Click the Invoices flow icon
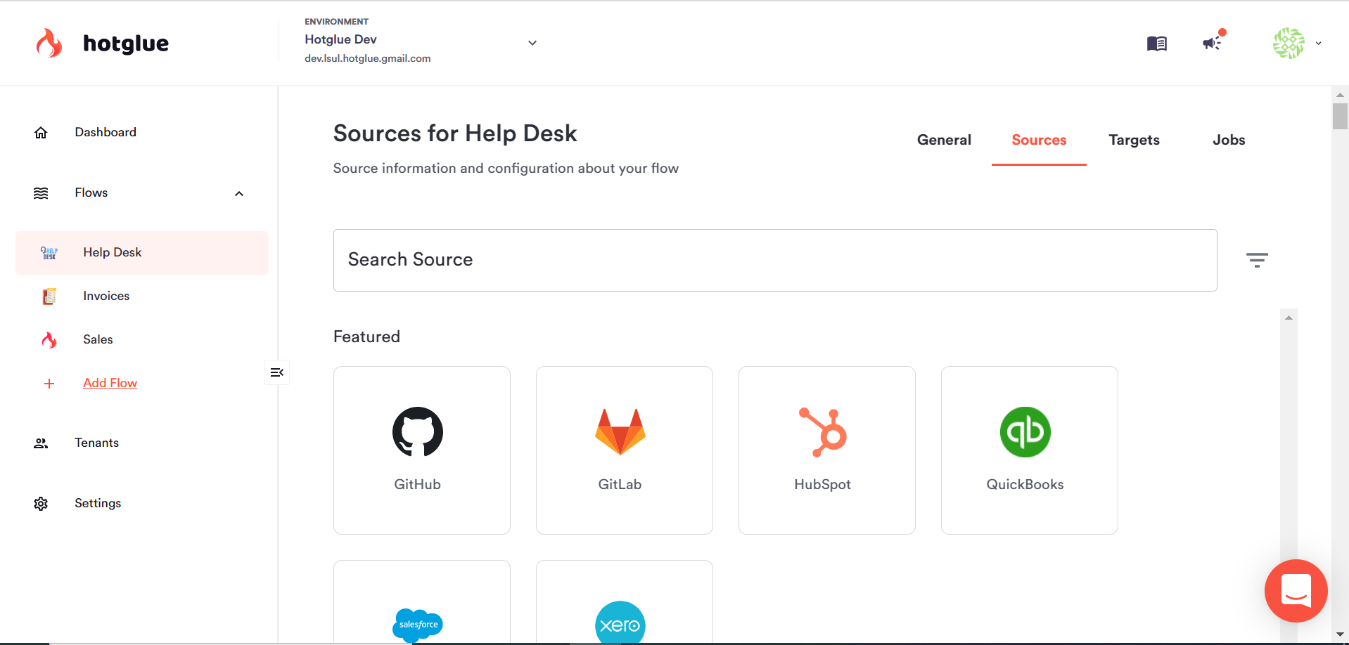The width and height of the screenshot is (1349, 645). pyautogui.click(x=49, y=297)
